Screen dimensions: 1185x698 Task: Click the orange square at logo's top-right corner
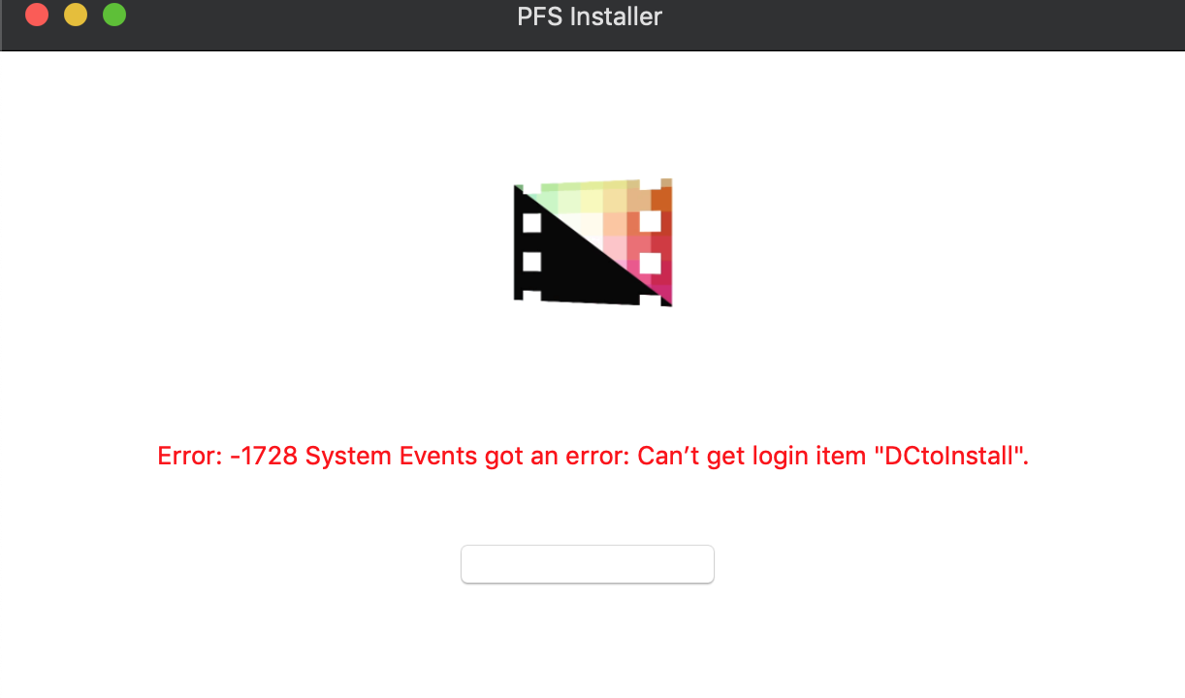pyautogui.click(x=661, y=199)
